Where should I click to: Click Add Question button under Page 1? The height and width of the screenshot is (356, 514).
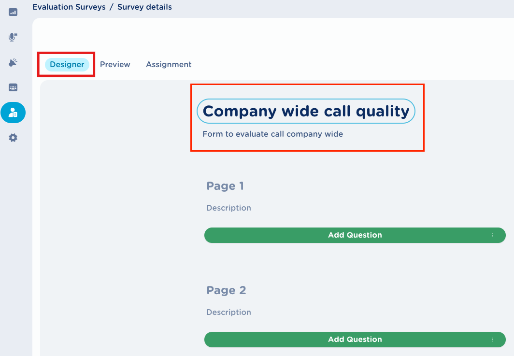355,235
